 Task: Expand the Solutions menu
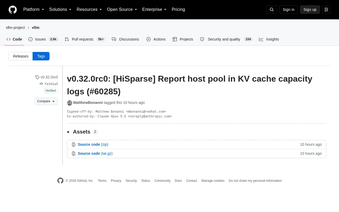60,10
